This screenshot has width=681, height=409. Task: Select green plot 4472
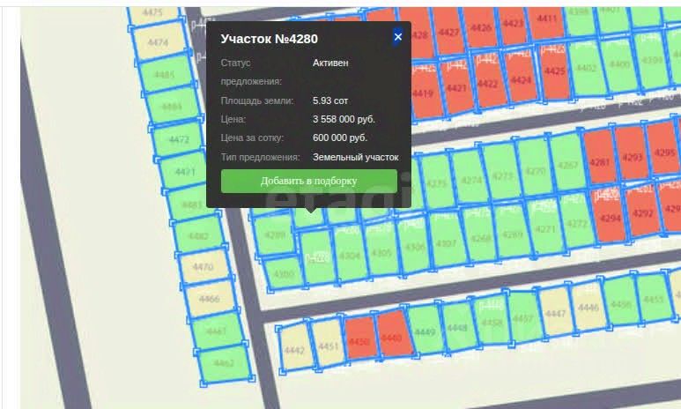click(179, 139)
